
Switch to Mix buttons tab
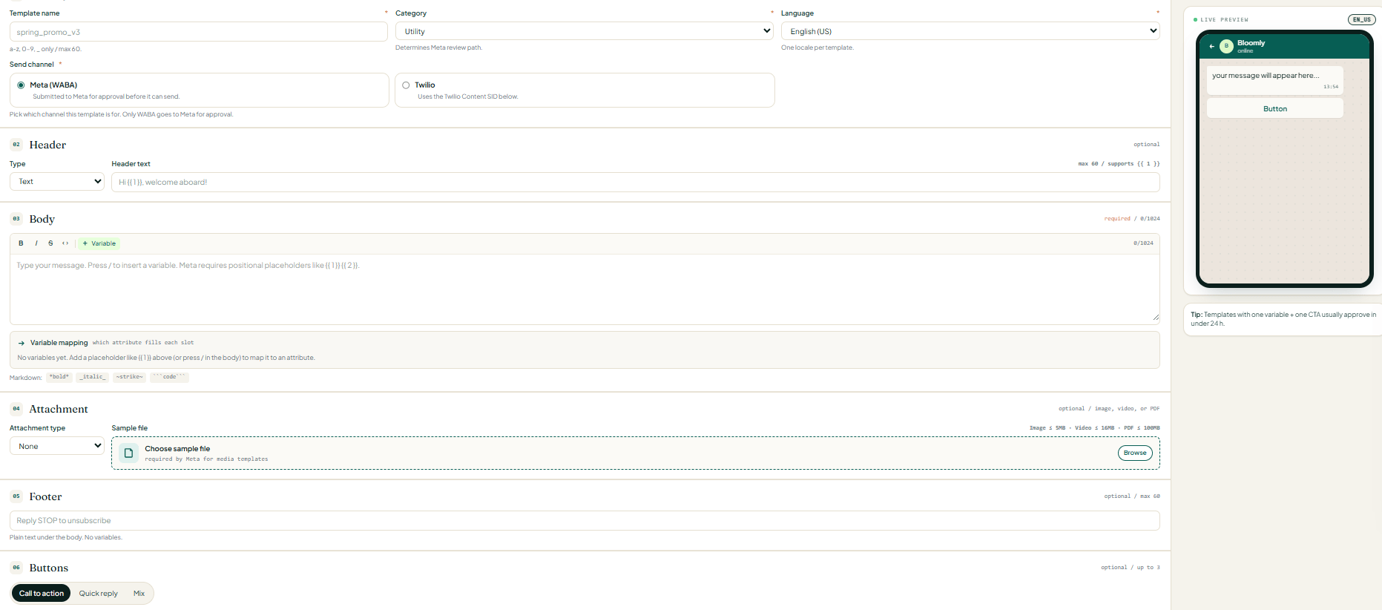(139, 593)
